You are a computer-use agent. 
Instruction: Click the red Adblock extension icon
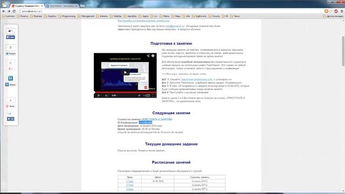tap(336, 11)
